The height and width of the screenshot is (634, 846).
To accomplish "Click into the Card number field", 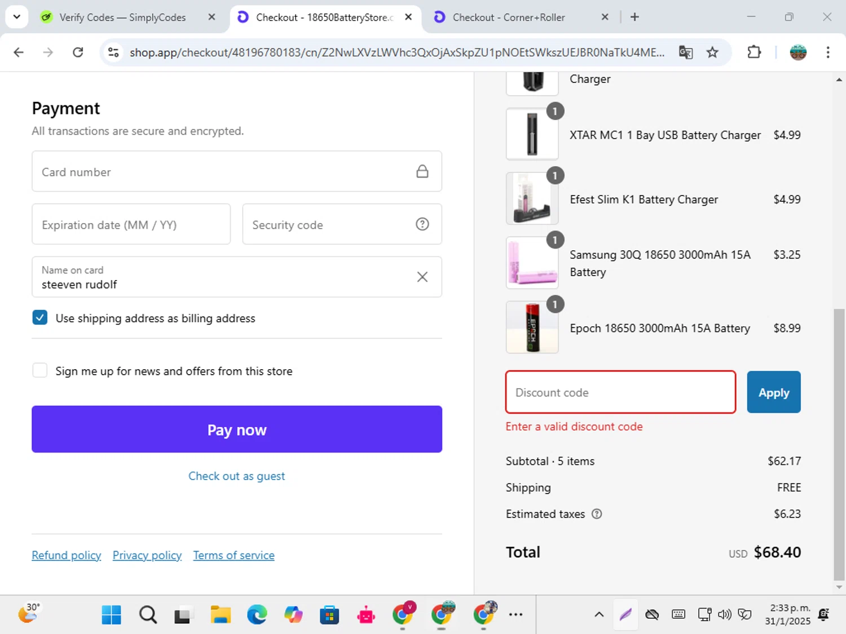I will 237,171.
